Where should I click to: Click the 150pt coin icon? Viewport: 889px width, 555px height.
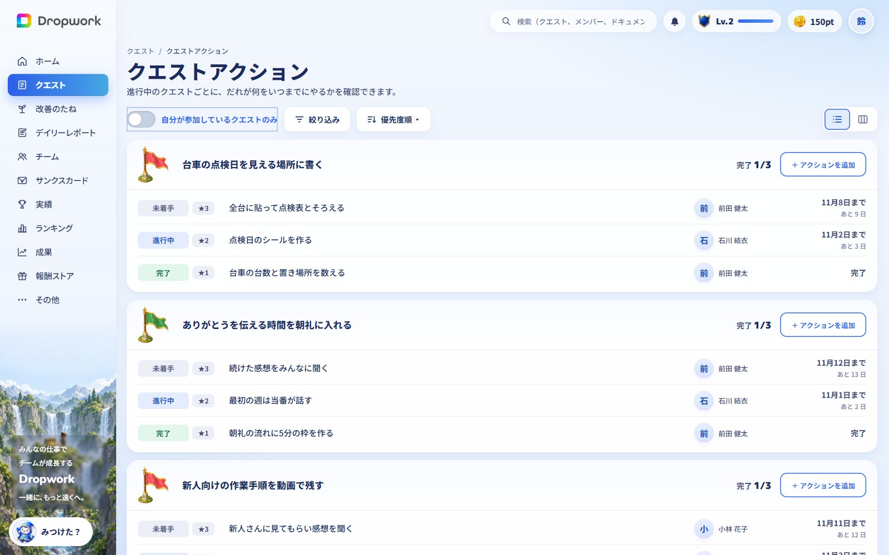click(800, 21)
